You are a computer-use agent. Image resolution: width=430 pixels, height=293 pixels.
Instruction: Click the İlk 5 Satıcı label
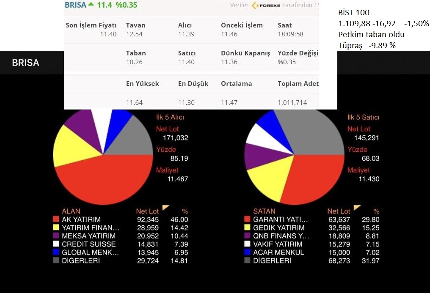364,117
